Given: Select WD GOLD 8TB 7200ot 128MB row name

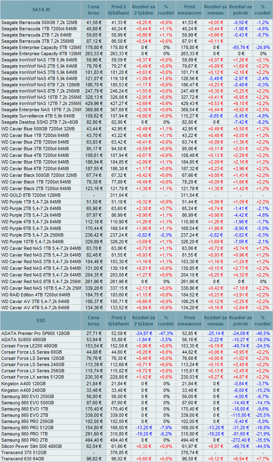Looking at the screenshot, I should tap(31, 195).
